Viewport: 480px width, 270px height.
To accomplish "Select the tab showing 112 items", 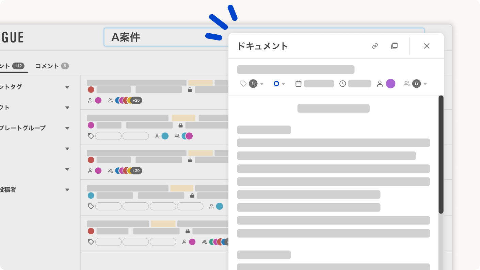I will pos(10,66).
